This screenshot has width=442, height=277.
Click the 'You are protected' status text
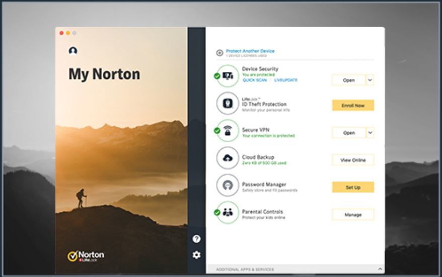coord(258,75)
